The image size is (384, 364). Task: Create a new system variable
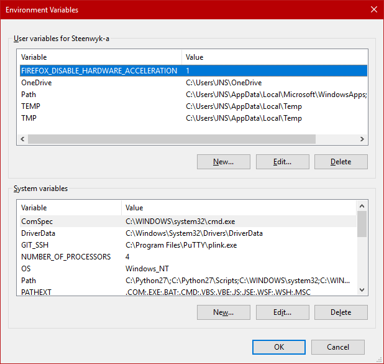point(223,312)
